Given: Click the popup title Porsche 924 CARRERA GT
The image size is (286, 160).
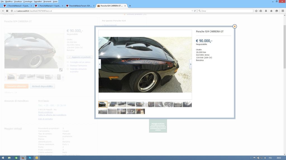Looking at the screenshot, I should (209, 31).
